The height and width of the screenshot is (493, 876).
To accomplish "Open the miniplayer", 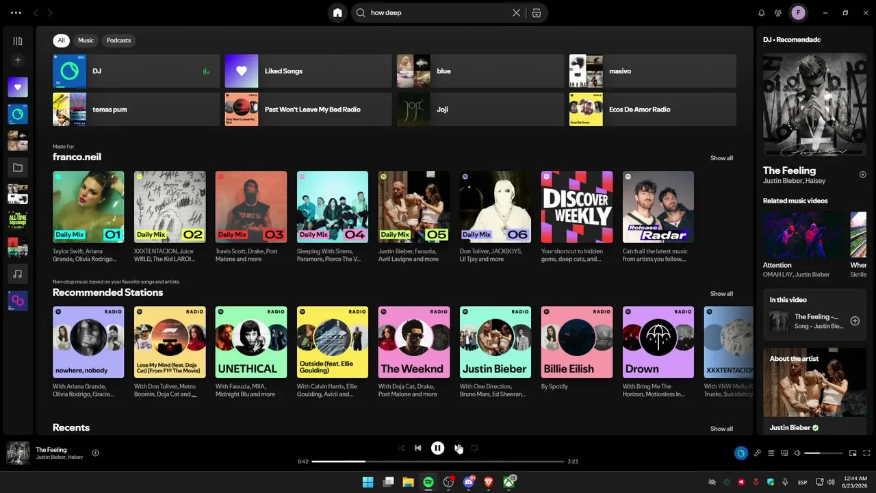I will coord(853,453).
